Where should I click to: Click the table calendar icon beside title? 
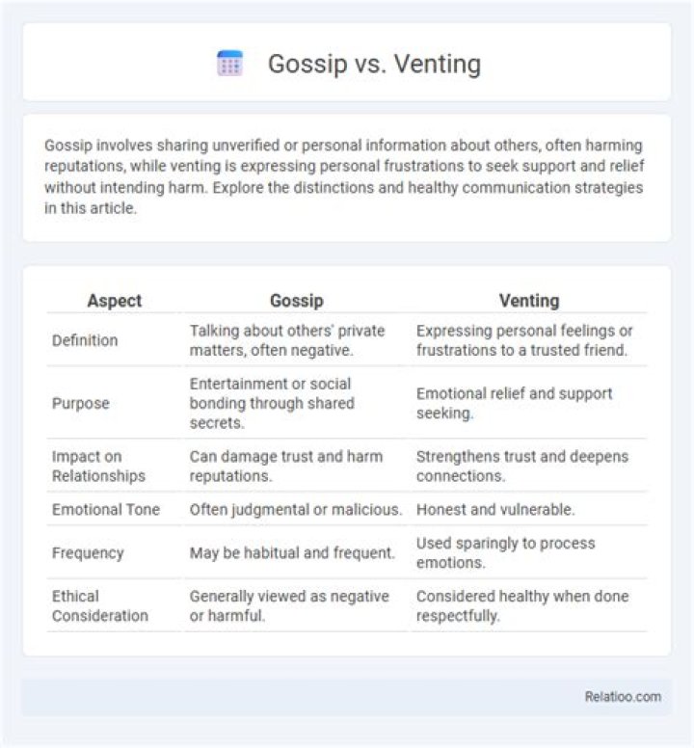(x=230, y=64)
